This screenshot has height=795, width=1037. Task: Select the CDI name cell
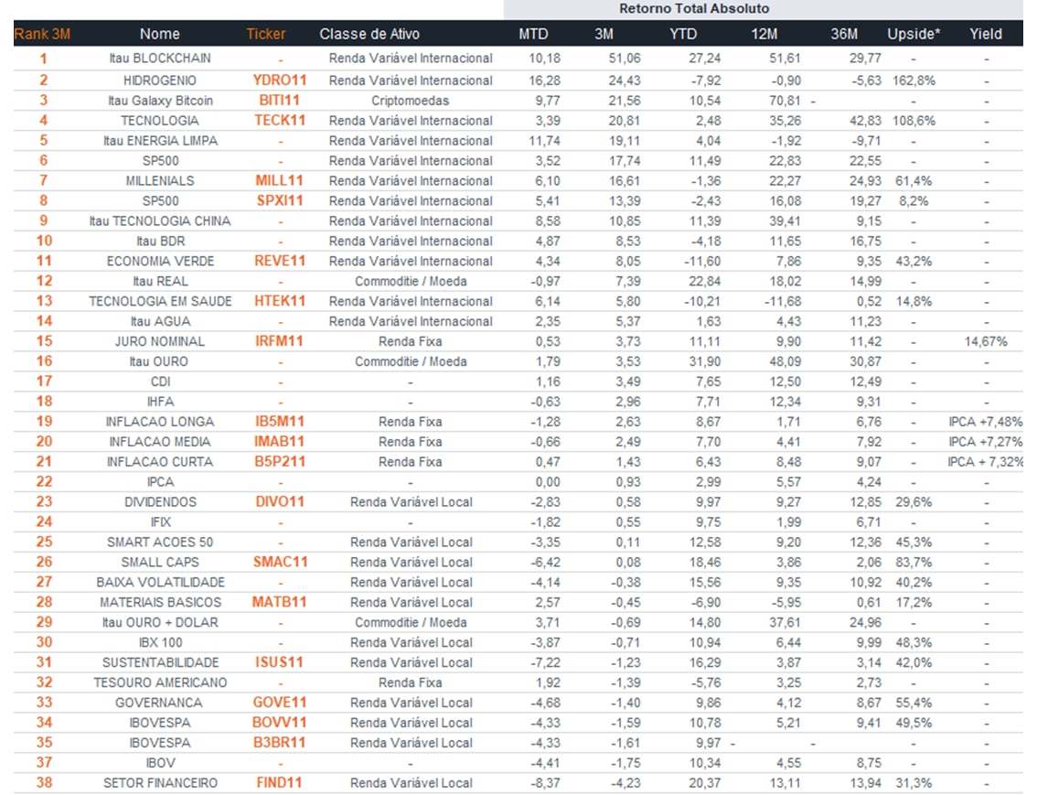[160, 381]
